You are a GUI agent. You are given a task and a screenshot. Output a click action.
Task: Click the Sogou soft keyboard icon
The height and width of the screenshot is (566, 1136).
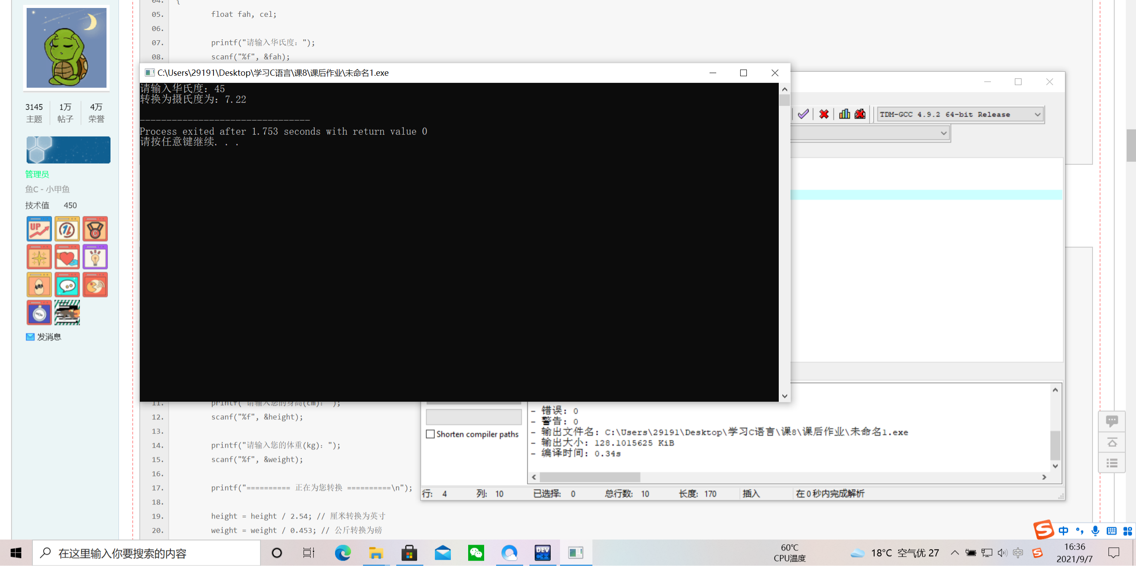point(1111,531)
